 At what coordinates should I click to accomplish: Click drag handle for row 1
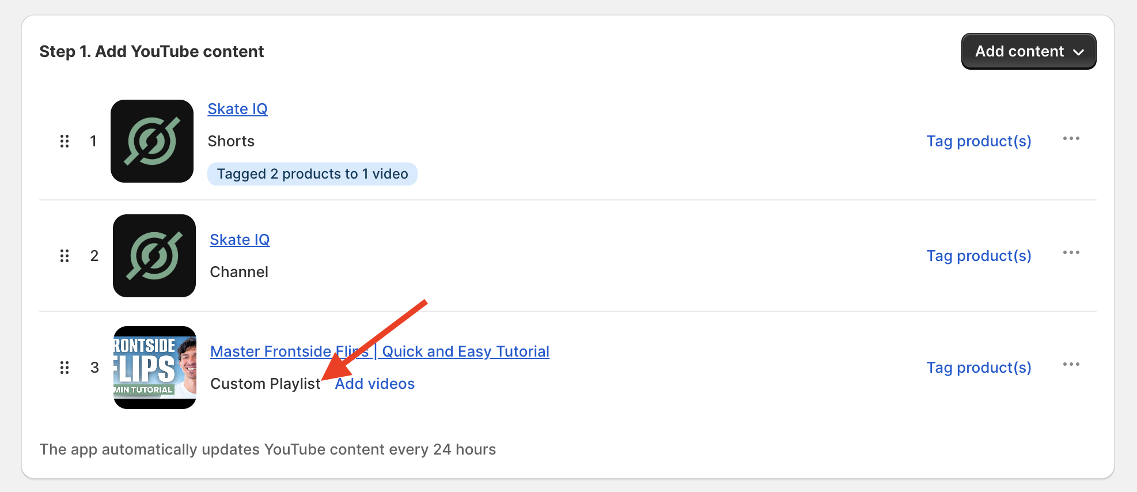coord(65,141)
